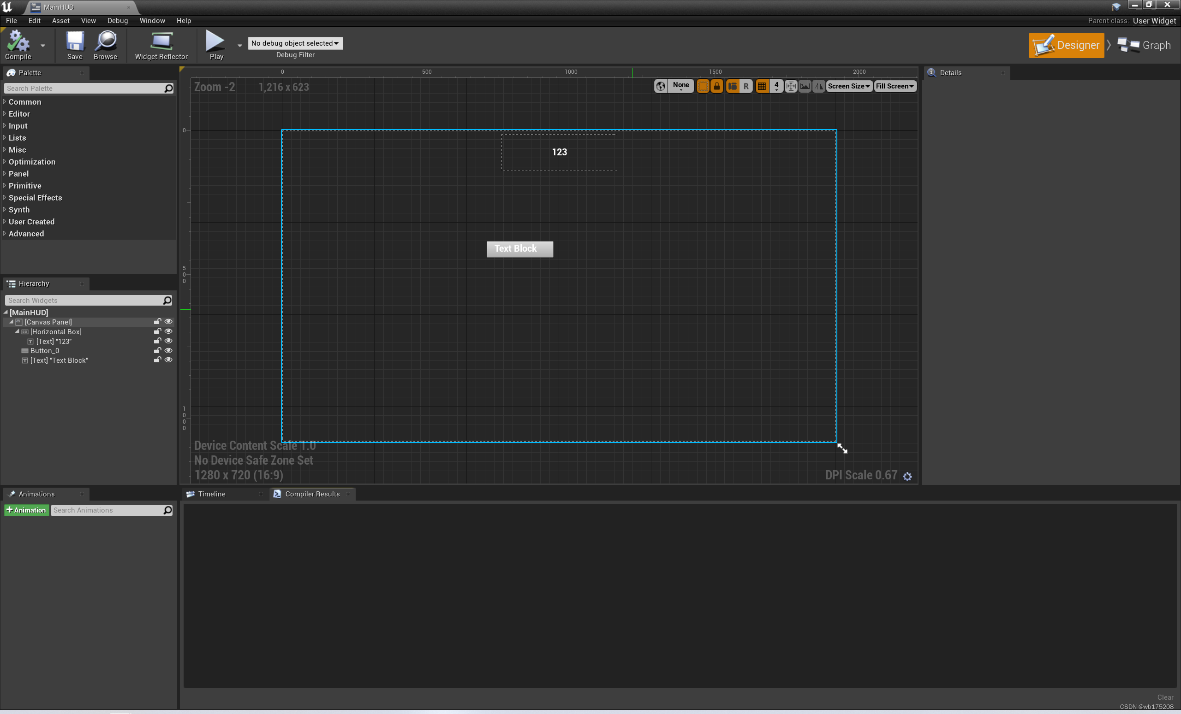The width and height of the screenshot is (1181, 714).
Task: Toggle layout transform mode icon
Action: (x=733, y=86)
